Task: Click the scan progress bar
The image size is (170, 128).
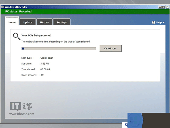Action: click(59, 48)
